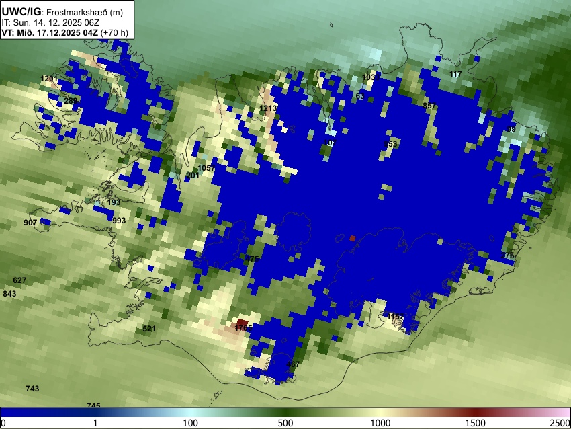
Task: Click the map value '743'
Action: tap(32, 389)
